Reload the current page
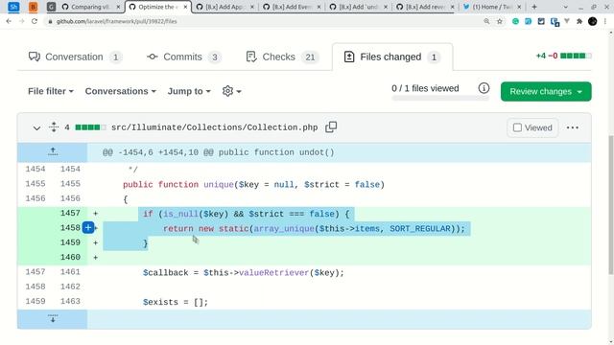 35,21
